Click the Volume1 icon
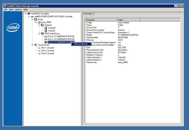The image size is (189, 130). pyautogui.click(x=46, y=31)
